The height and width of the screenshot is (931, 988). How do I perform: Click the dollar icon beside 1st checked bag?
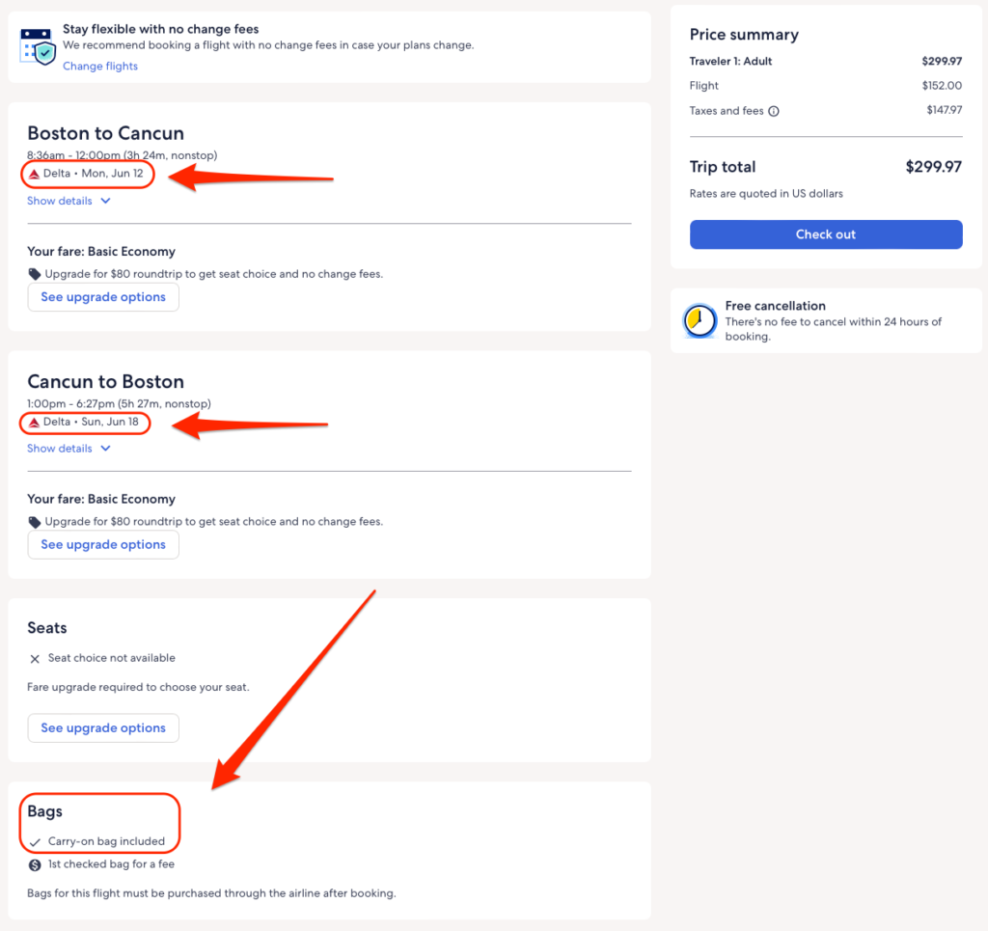(x=35, y=864)
